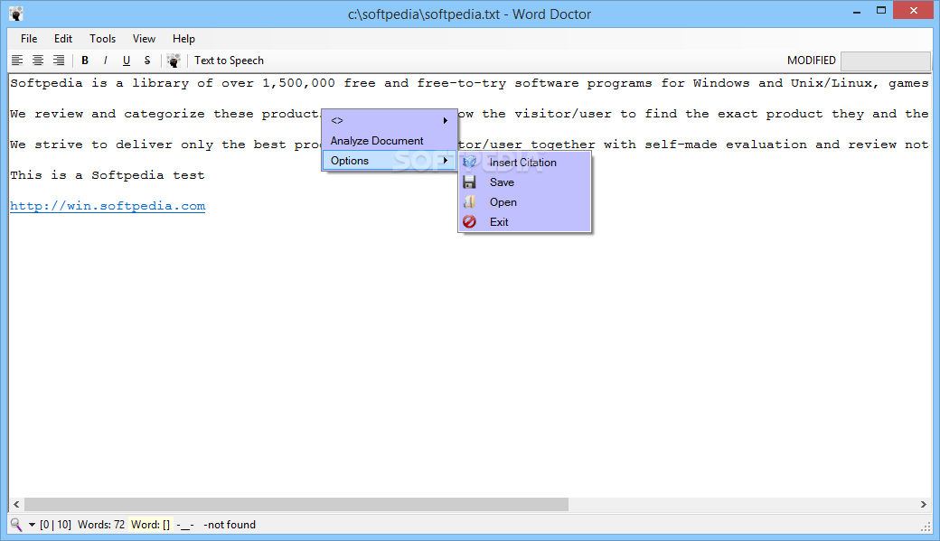The height and width of the screenshot is (541, 940).
Task: Open the Edit menu
Action: click(63, 39)
